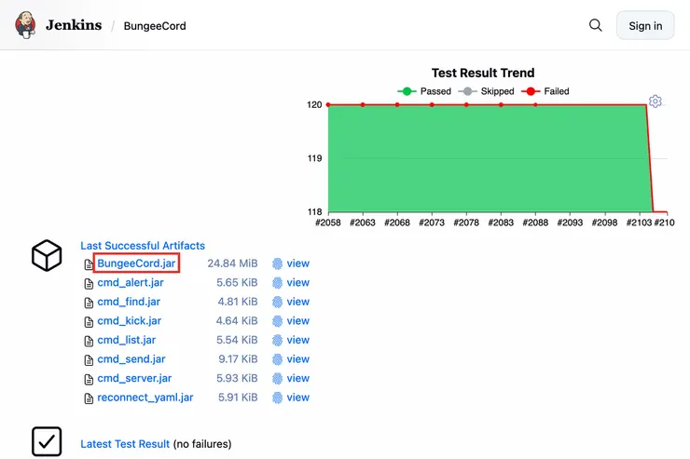Download cmd_list.jar artifact

[x=126, y=340]
